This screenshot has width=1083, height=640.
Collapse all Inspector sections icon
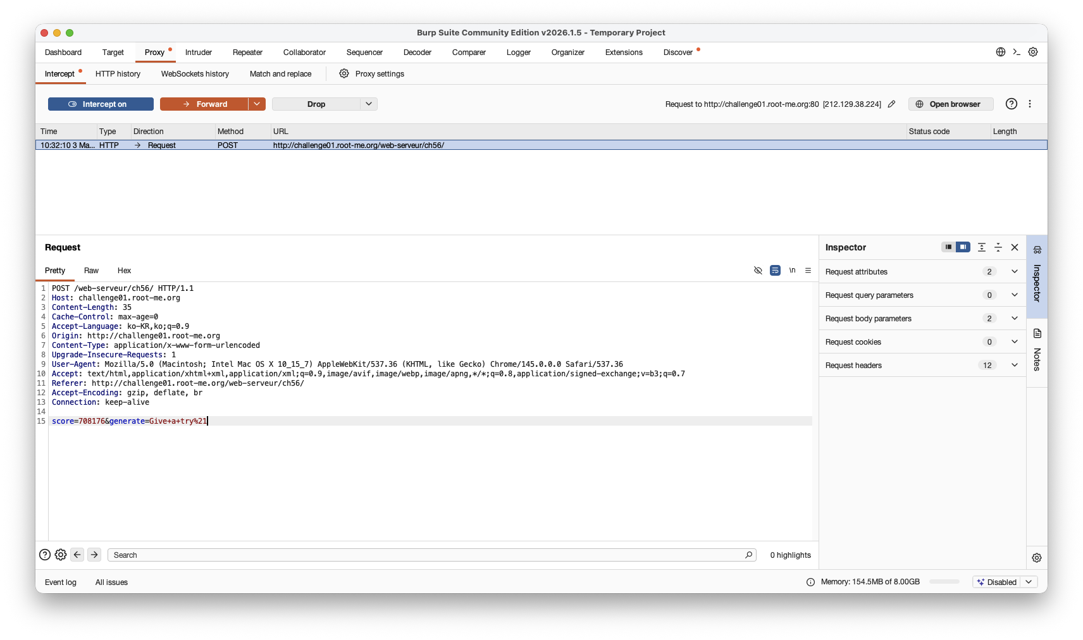tap(998, 247)
